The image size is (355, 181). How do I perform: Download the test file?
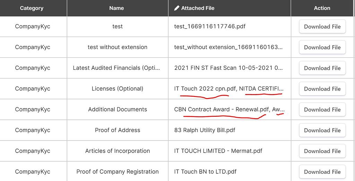tap(322, 27)
